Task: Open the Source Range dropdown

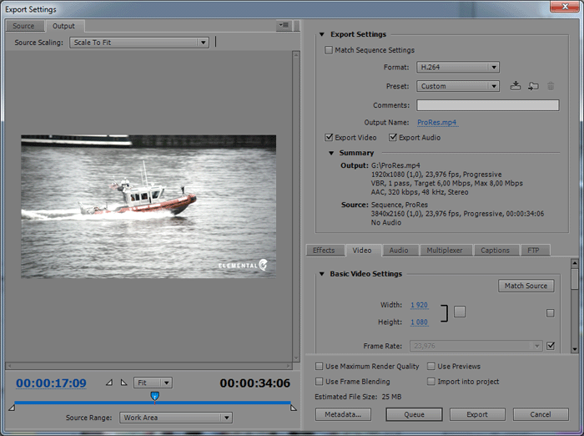Action: pos(175,418)
